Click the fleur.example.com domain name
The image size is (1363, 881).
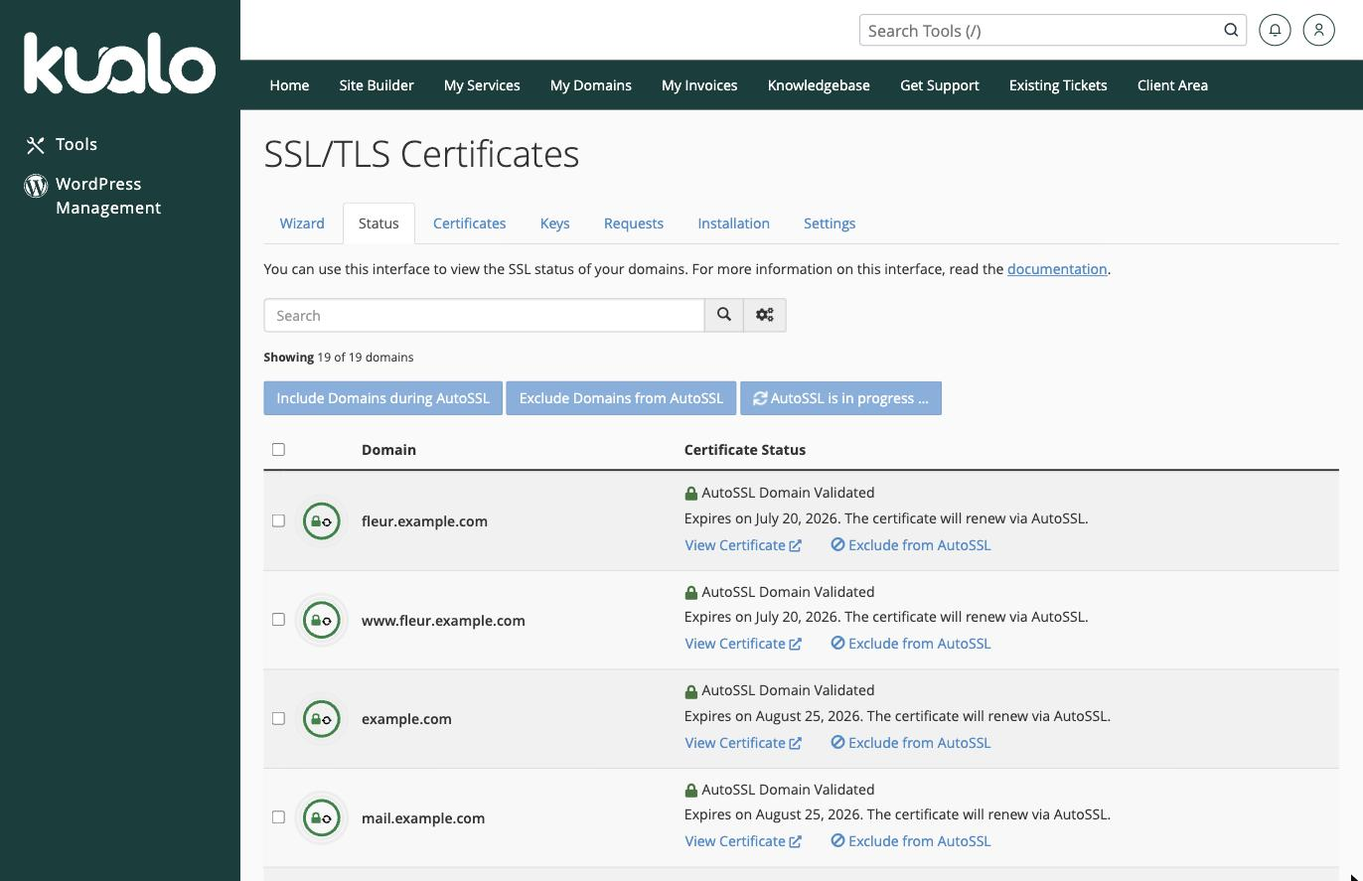pyautogui.click(x=424, y=521)
